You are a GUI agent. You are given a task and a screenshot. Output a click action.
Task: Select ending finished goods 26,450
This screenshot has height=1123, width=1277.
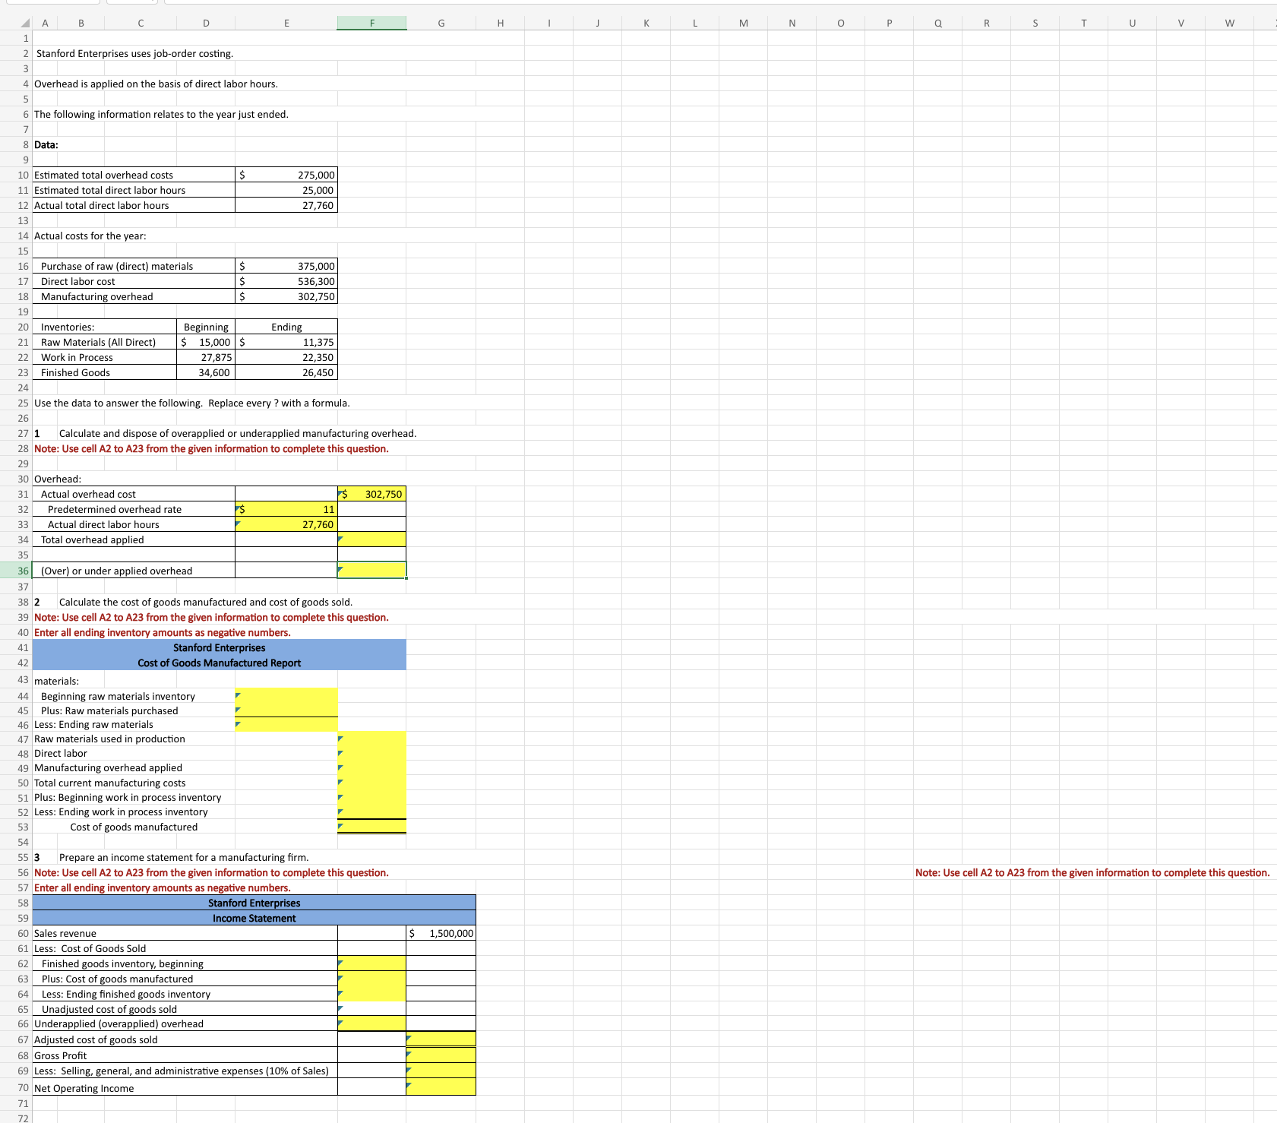[x=286, y=372]
